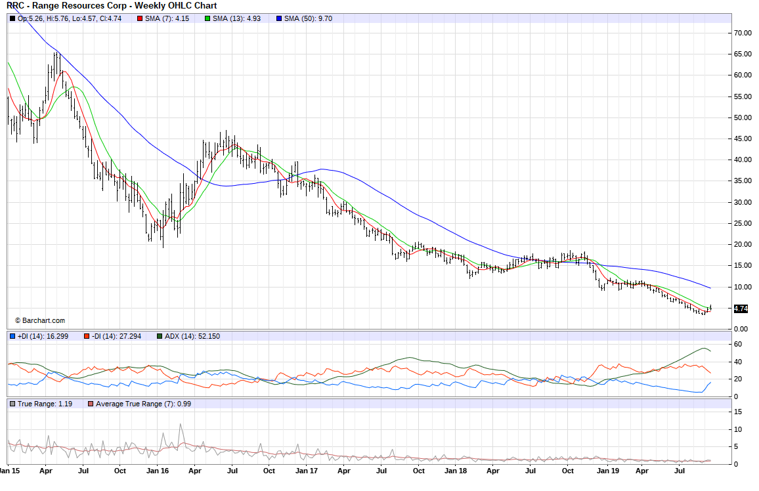
Task: Click the 35.00 price axis label
Action: [x=743, y=181]
